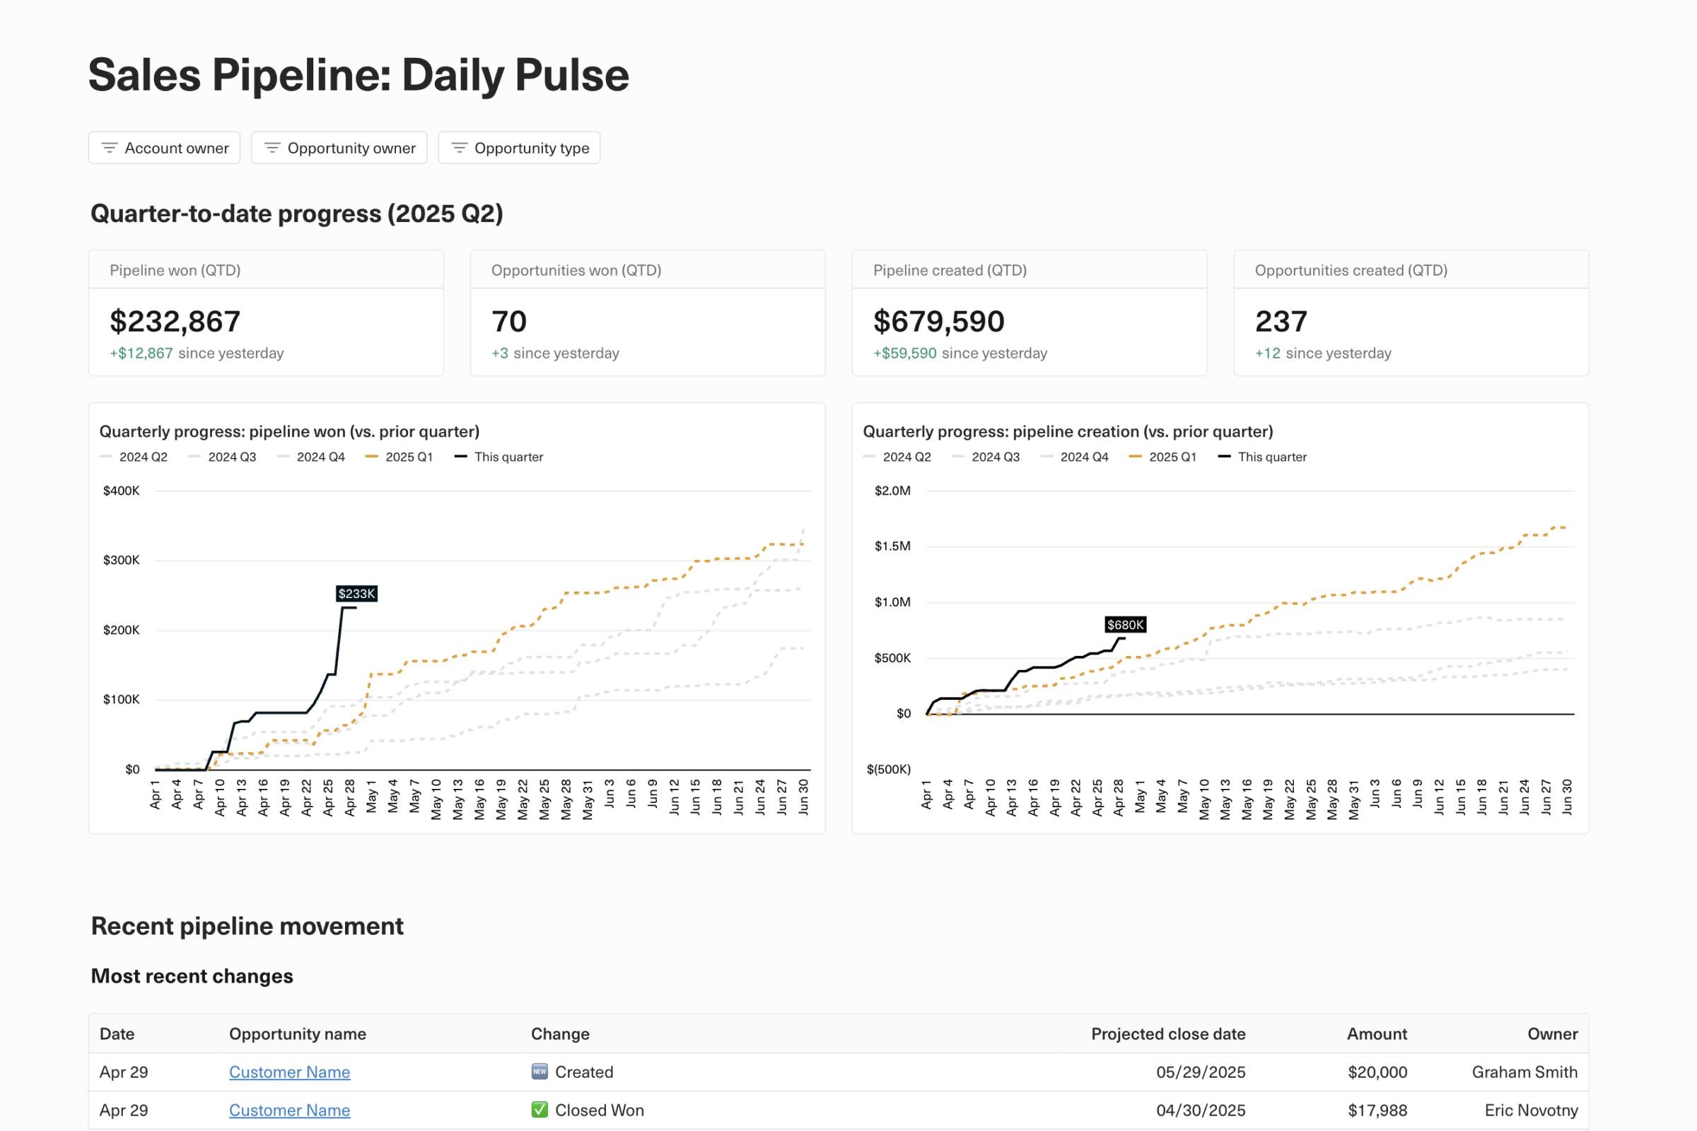Viewport: 1697px width, 1131px height.
Task: Click the Opportunity type filter icon
Action: [459, 148]
